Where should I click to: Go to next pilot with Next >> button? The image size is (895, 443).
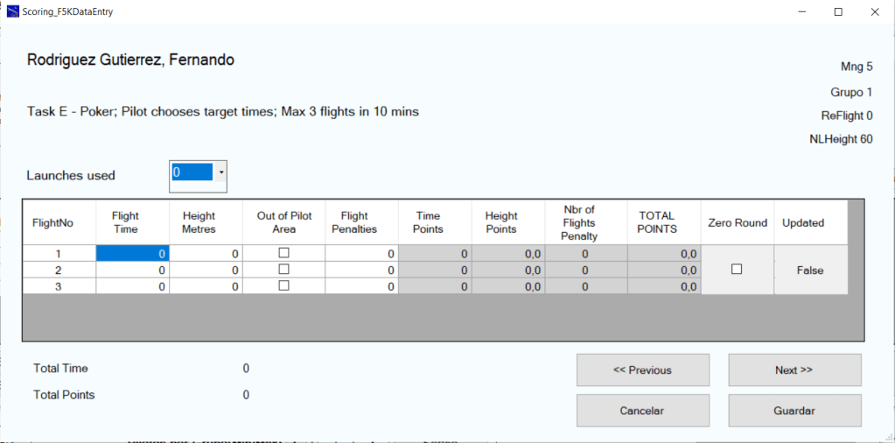(x=794, y=370)
